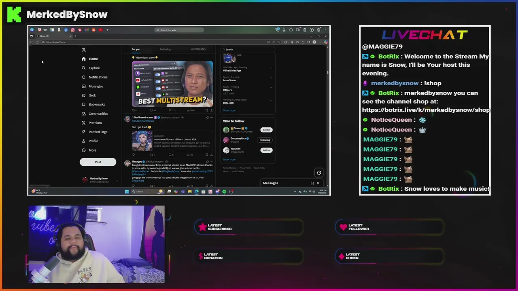Viewport: 518px width, 291px height.
Task: Open the MerkedBySnow account menu dots
Action: tap(117, 180)
